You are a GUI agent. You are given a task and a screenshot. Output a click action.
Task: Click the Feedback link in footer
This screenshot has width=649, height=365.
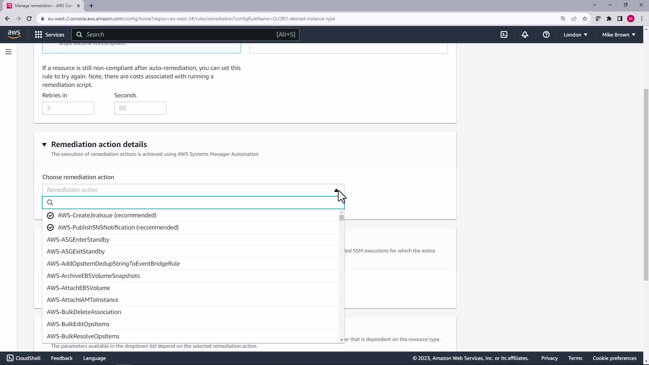62,358
